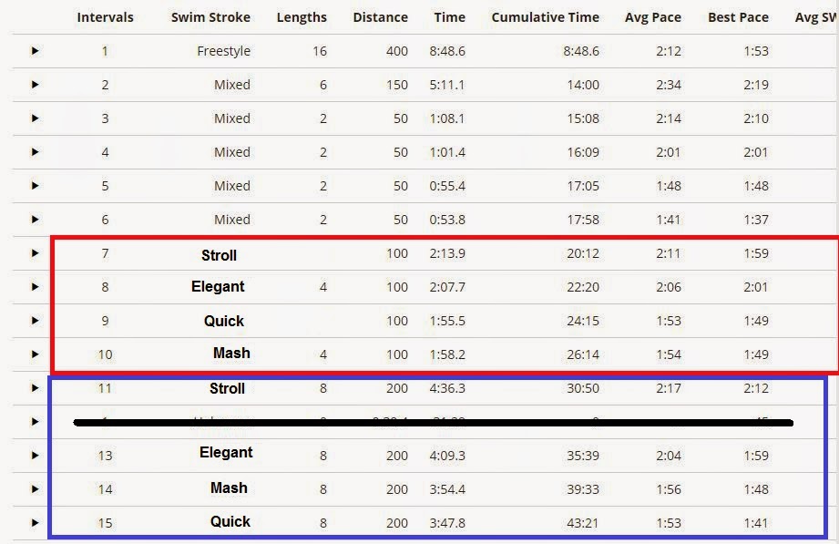Expand interval 11 Stroll row
Viewport: 839px width, 544px height.
click(x=35, y=388)
